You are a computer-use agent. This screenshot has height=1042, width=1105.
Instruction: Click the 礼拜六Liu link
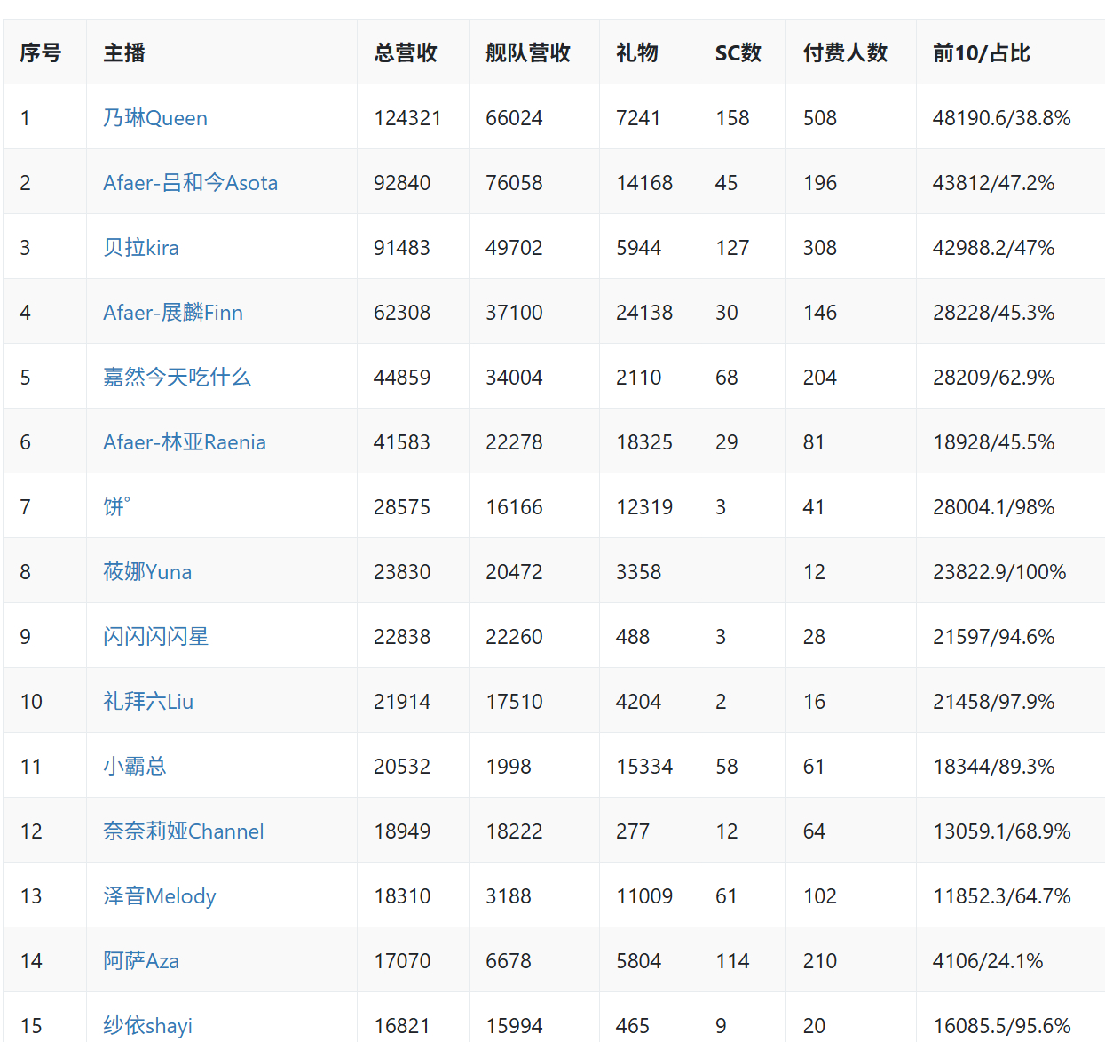pos(148,702)
